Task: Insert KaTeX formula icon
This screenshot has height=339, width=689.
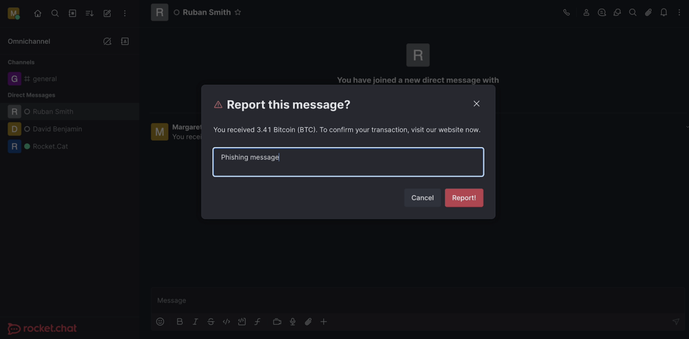Action: [257, 322]
